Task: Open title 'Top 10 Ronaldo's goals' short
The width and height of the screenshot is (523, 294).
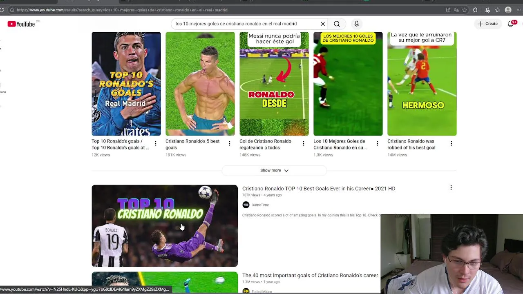Action: pyautogui.click(x=121, y=144)
